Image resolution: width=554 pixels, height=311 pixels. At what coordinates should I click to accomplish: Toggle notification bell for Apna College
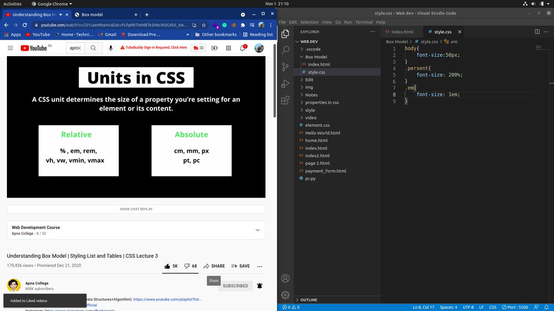(x=260, y=286)
